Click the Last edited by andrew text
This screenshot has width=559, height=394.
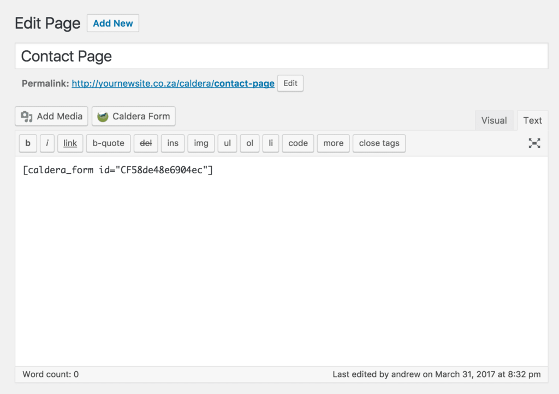point(437,374)
